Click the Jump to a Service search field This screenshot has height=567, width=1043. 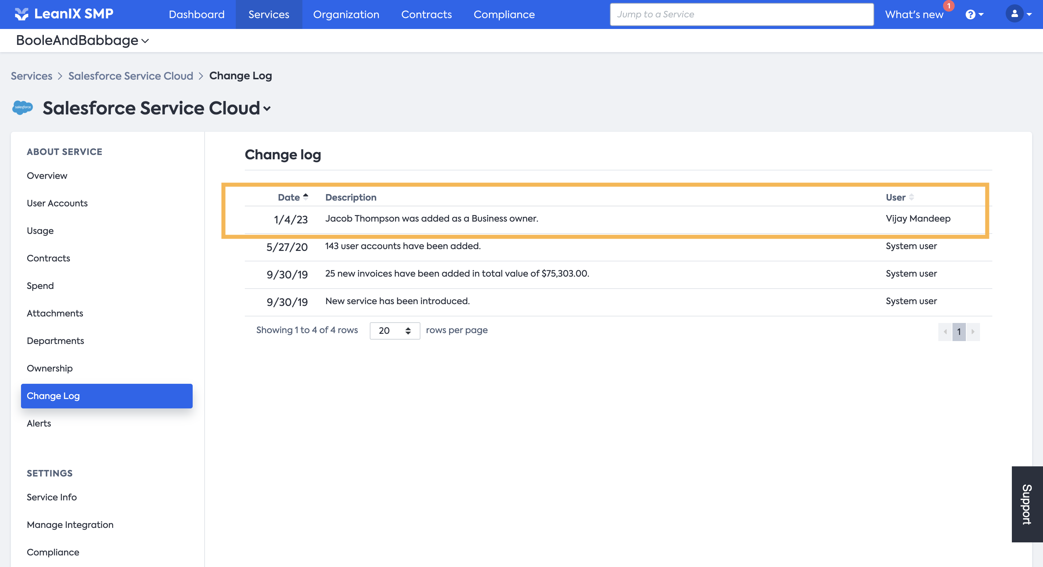click(741, 14)
